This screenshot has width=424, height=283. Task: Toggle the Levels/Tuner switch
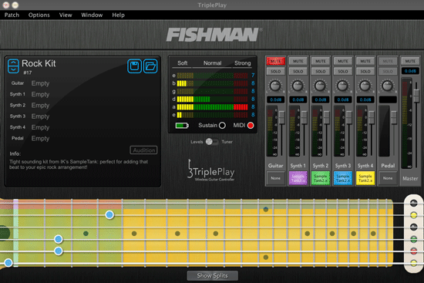212,142
